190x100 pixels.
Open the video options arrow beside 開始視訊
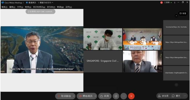[x=95, y=96]
